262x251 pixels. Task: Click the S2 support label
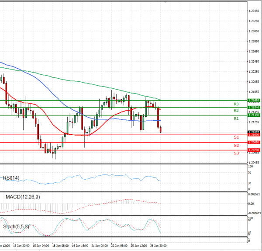[236, 146]
